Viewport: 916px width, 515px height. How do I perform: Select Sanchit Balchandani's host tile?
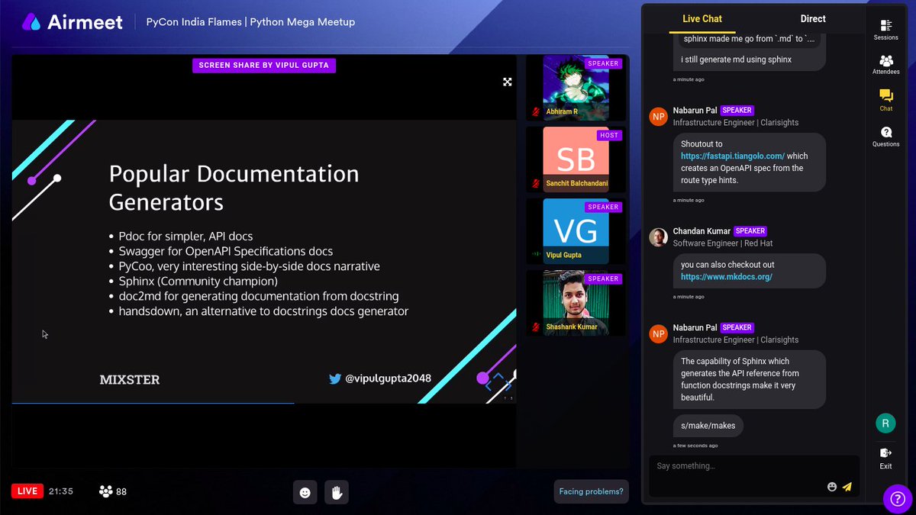(x=576, y=159)
